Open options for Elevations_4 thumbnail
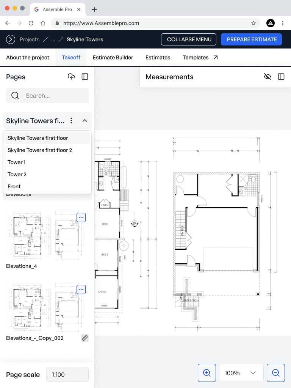Image resolution: width=291 pixels, height=388 pixels. 81,217
